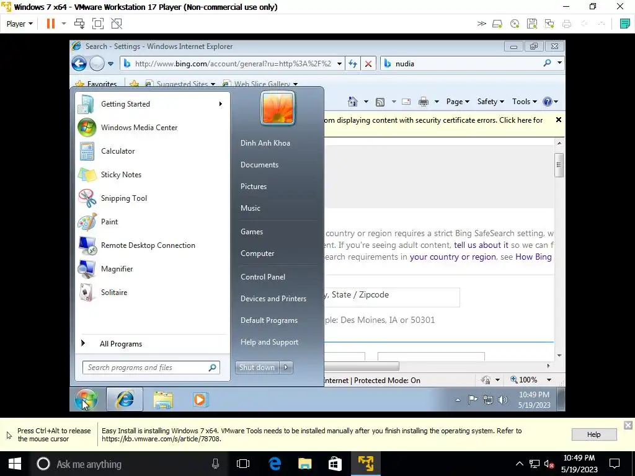Open the IE zoom level dropdown
The height and width of the screenshot is (476, 635).
pos(549,380)
